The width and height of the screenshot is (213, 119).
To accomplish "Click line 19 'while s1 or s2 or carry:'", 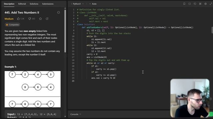I will tap(101, 63).
